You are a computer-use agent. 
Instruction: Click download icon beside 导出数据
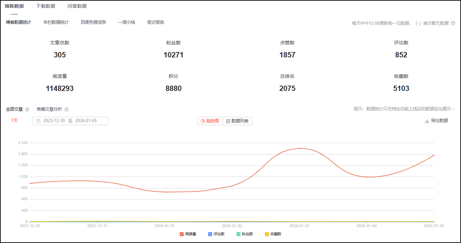pos(427,121)
